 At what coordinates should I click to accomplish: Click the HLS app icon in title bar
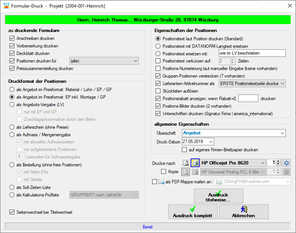pyautogui.click(x=6, y=6)
